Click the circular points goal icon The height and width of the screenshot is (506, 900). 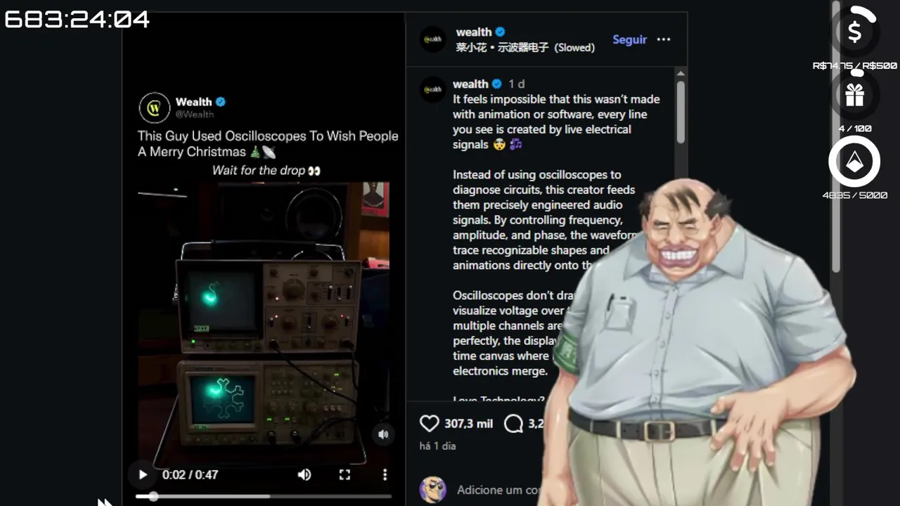coord(854,162)
